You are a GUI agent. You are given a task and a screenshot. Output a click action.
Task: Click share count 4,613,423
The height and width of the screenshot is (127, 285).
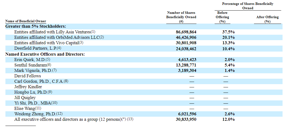coord(187,60)
